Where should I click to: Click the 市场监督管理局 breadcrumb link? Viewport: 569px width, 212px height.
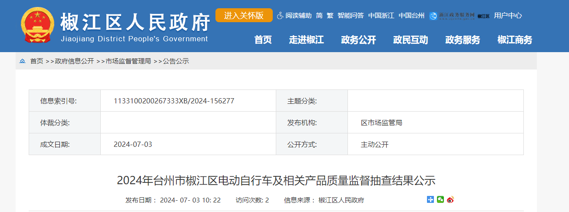pos(128,61)
